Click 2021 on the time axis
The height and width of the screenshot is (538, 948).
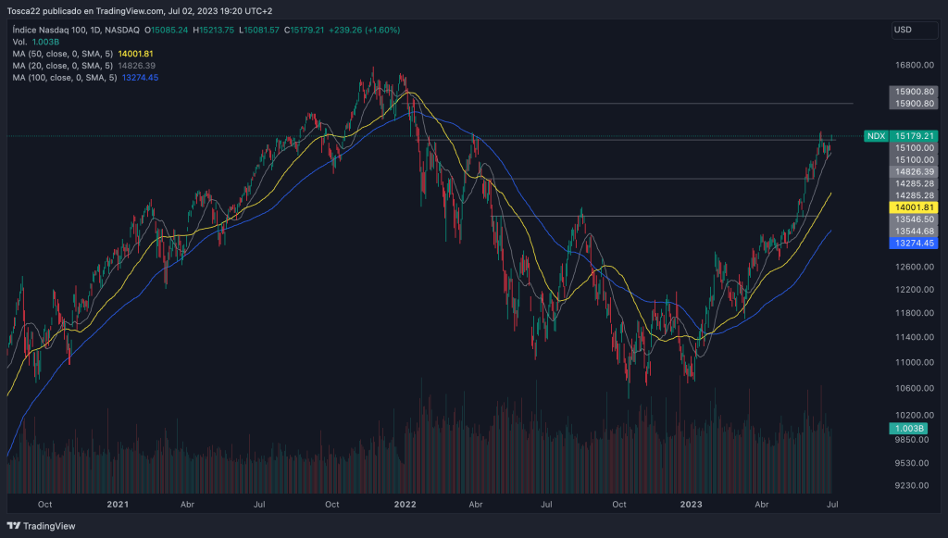117,506
